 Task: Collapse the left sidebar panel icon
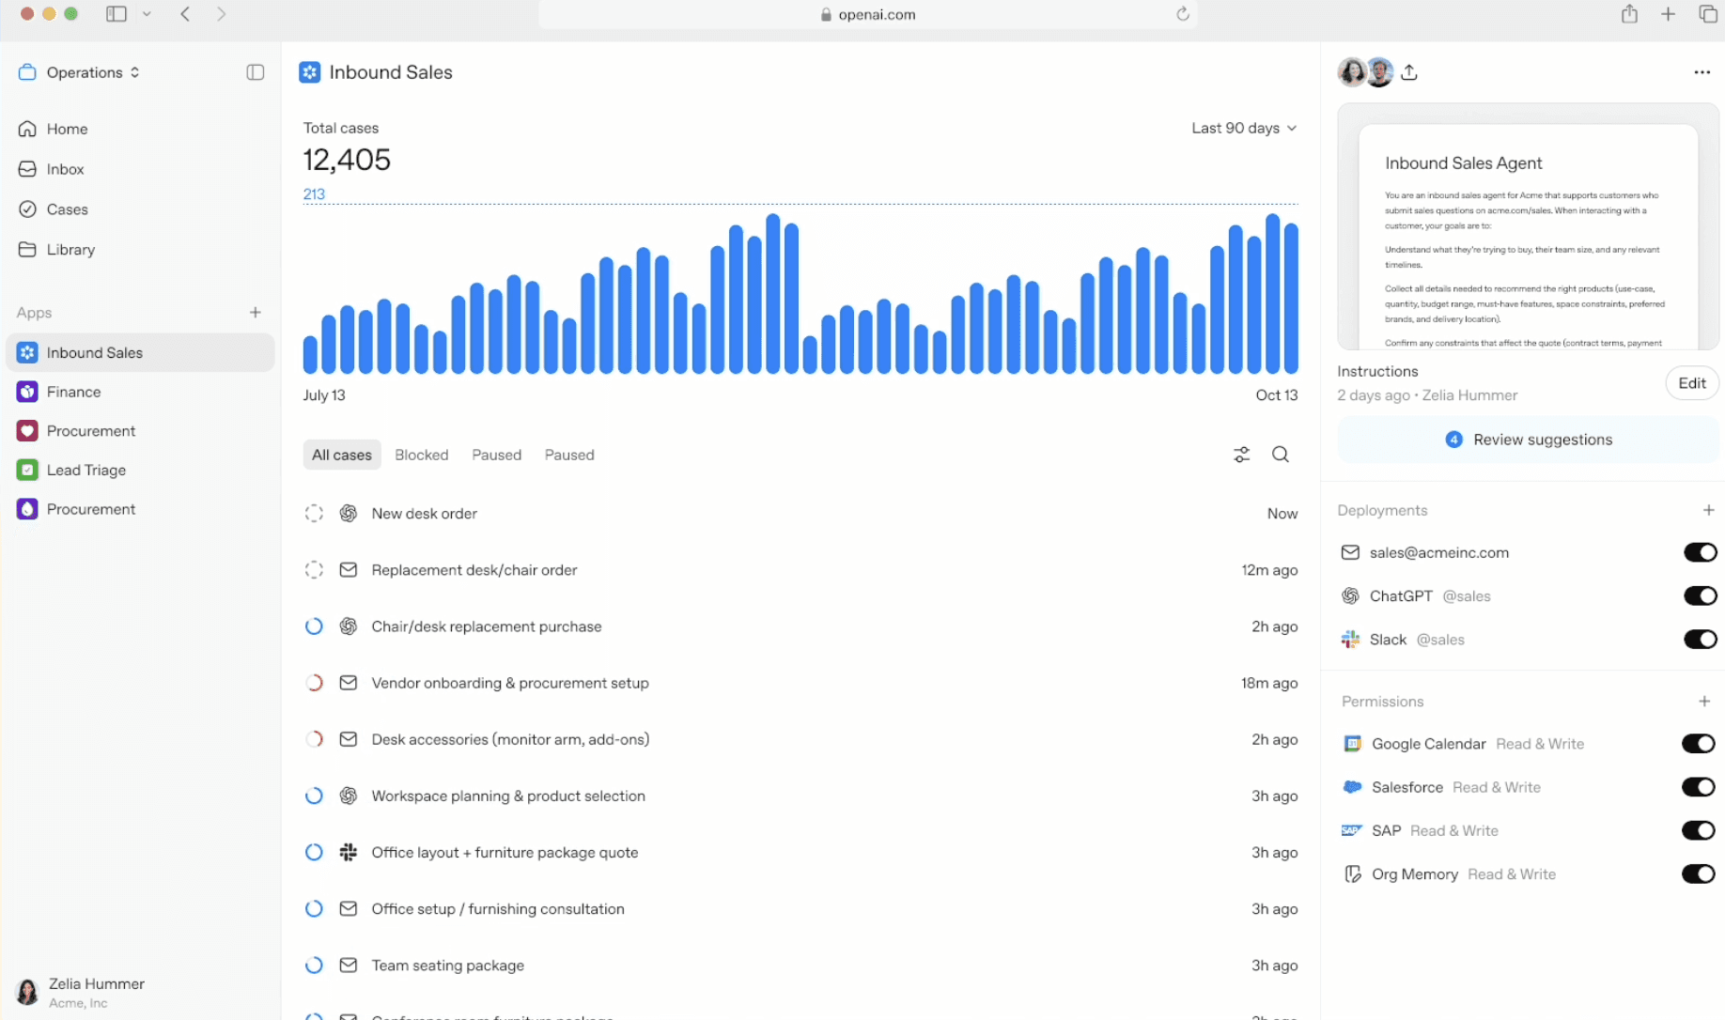coord(255,72)
